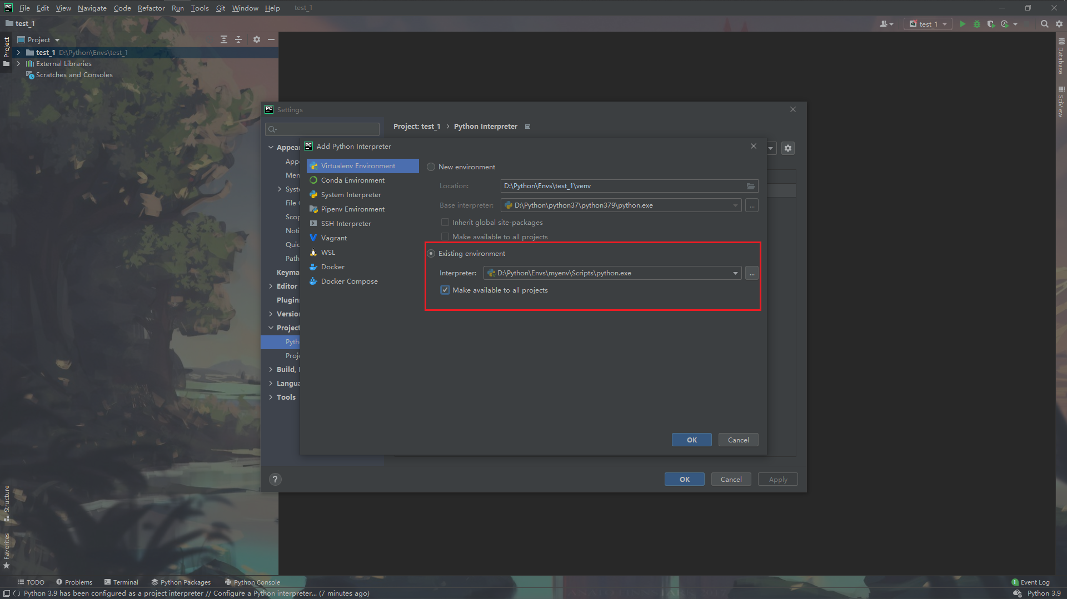Screen dimensions: 1067x599
Task: Choose the Existing environment radio button
Action: (431, 254)
